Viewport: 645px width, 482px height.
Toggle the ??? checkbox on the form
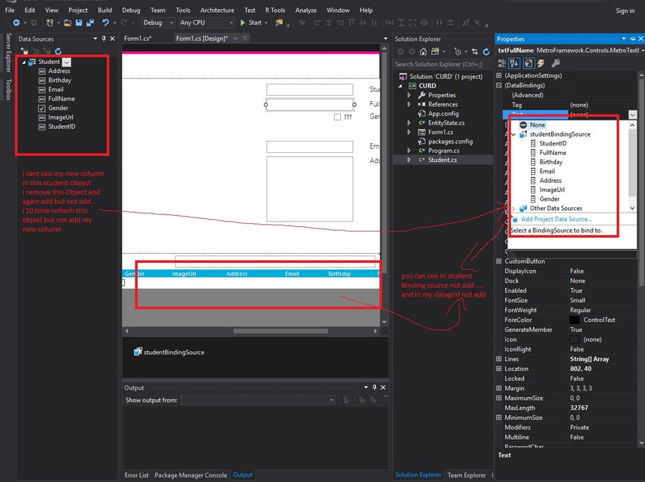[x=338, y=117]
